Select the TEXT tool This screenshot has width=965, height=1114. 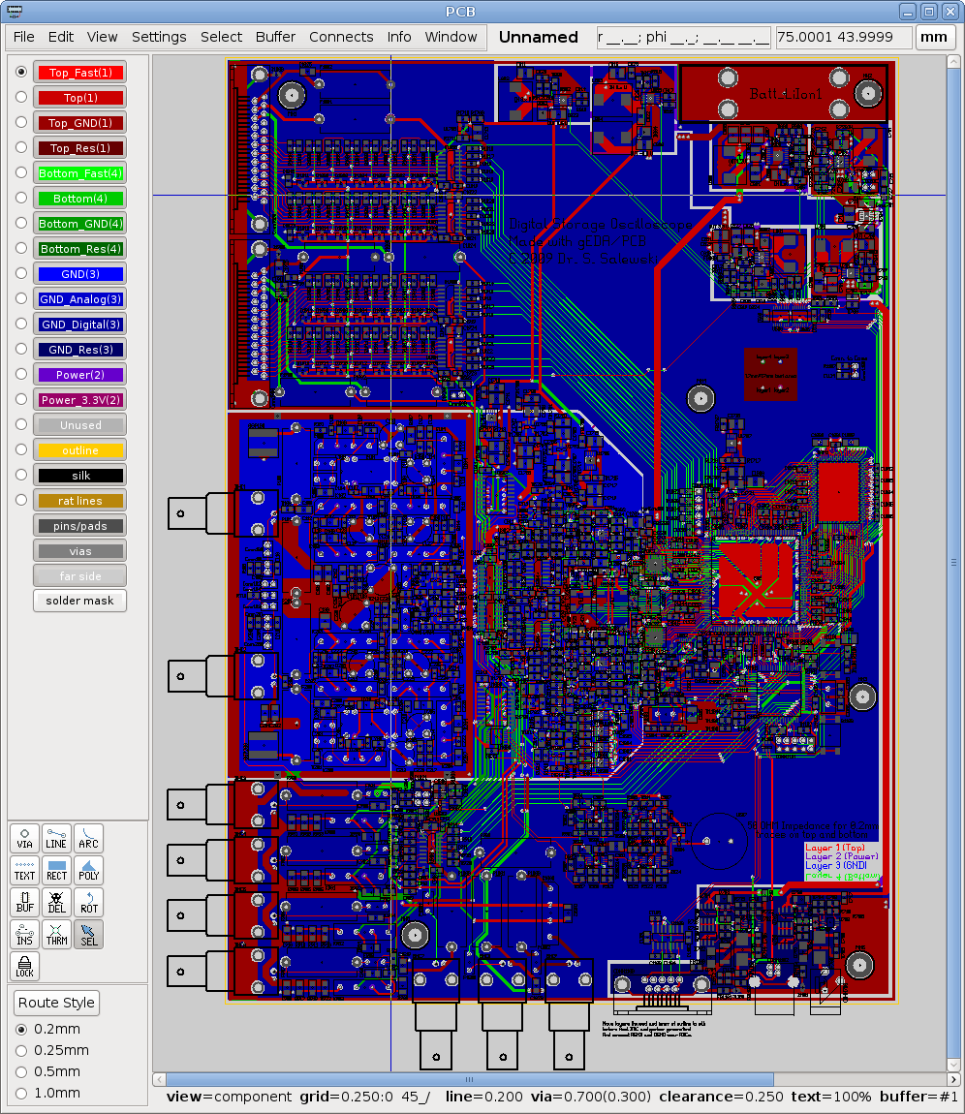coord(24,870)
